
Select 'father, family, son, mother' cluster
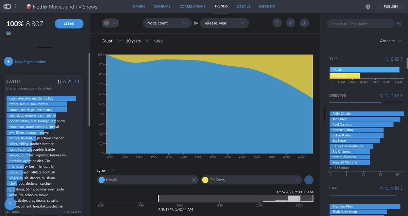point(37,104)
